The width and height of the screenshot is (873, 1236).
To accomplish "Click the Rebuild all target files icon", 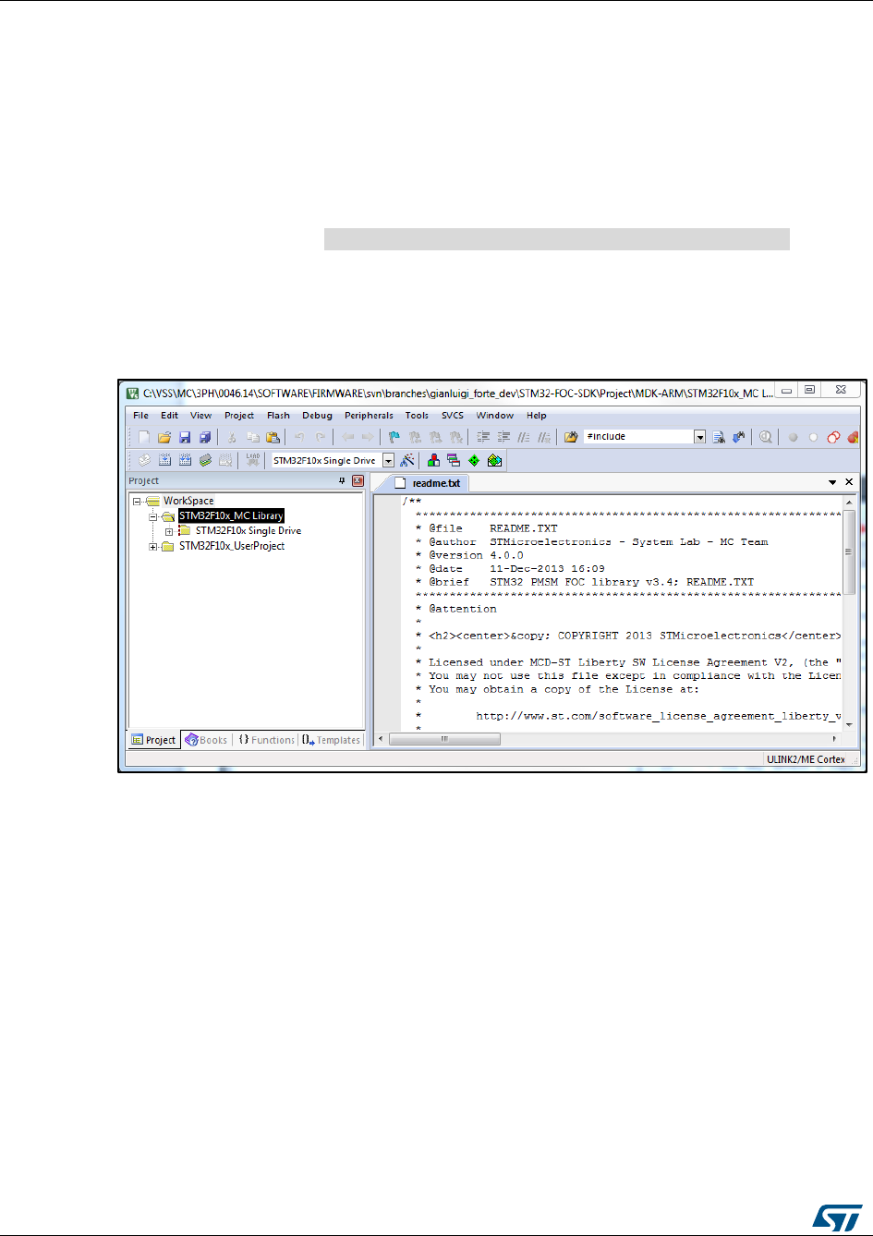I will point(186,460).
